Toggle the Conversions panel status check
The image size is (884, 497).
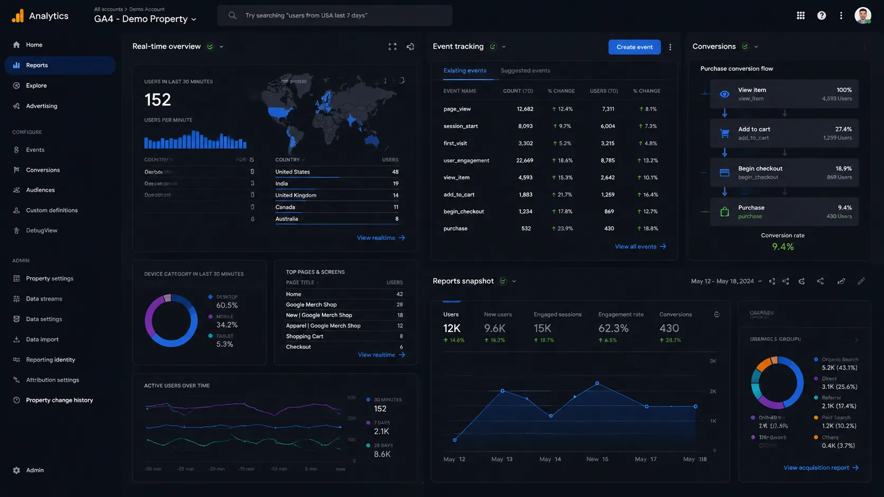[x=744, y=46]
